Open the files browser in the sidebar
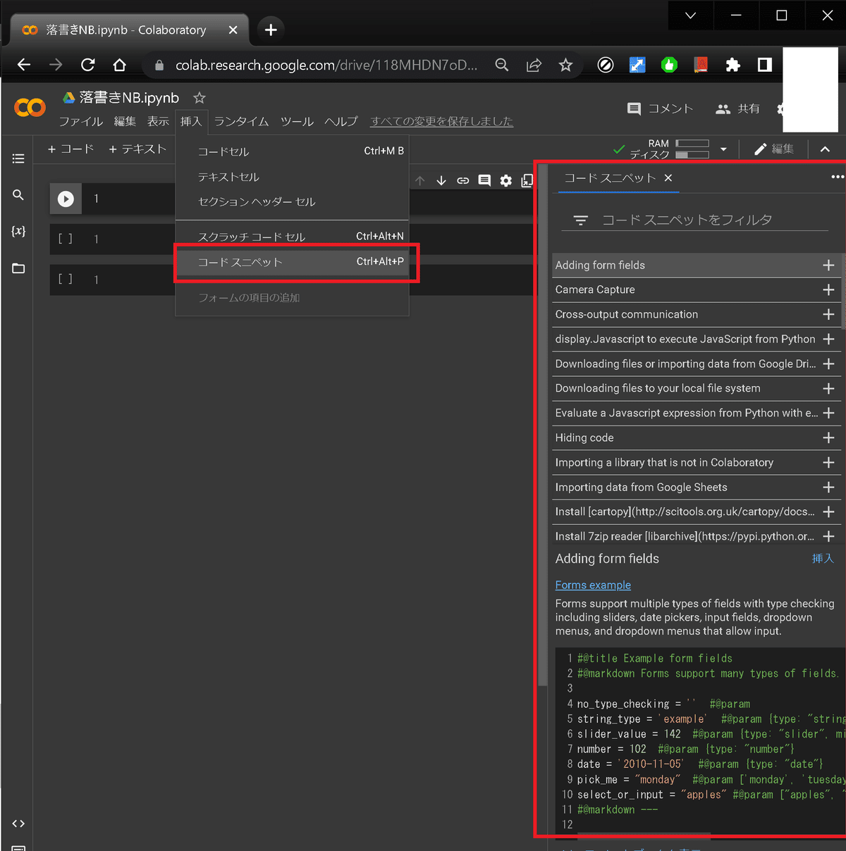 pyautogui.click(x=18, y=268)
